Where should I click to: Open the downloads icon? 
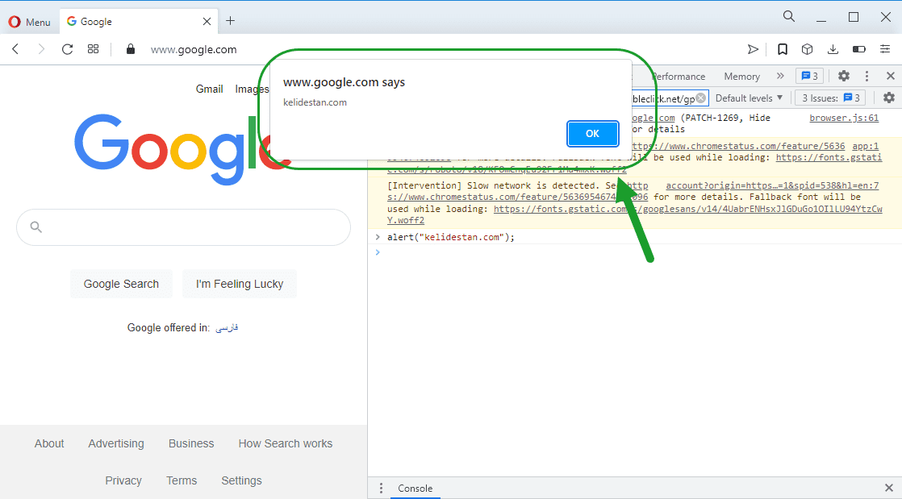[833, 49]
